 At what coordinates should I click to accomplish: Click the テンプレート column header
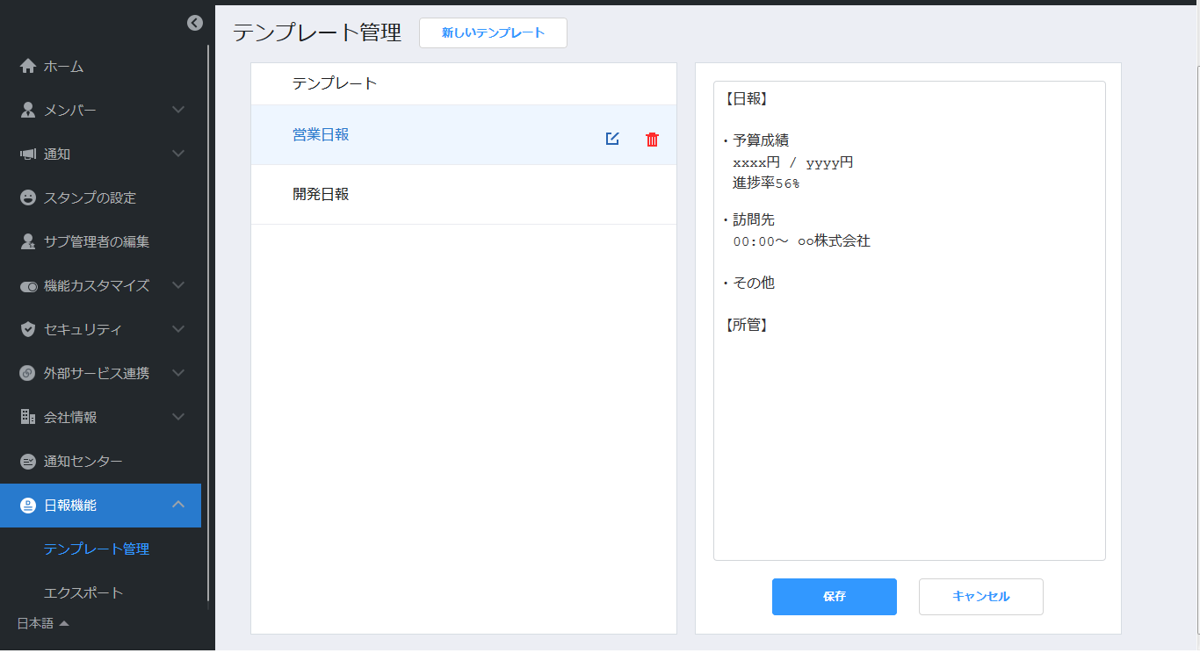click(335, 84)
